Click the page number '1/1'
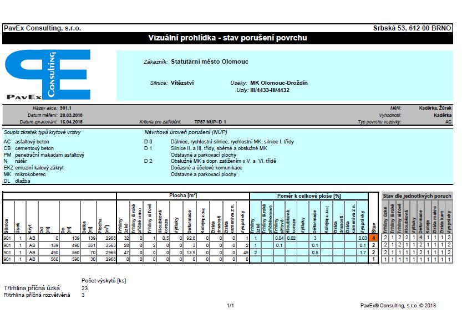 (230, 306)
